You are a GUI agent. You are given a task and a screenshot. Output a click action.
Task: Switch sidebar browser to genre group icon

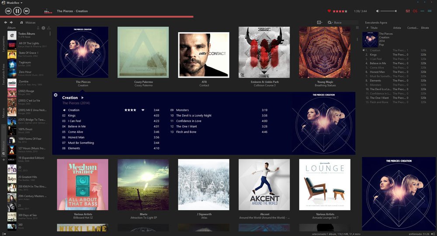49,28
